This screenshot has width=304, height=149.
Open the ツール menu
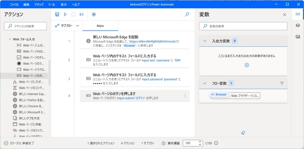pyautogui.click(x=52, y=5)
